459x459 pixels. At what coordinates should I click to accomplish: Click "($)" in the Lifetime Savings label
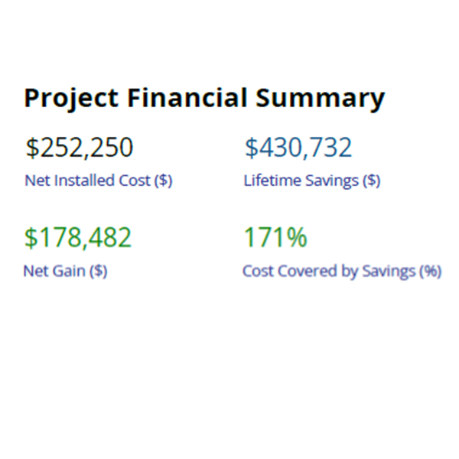(x=371, y=181)
